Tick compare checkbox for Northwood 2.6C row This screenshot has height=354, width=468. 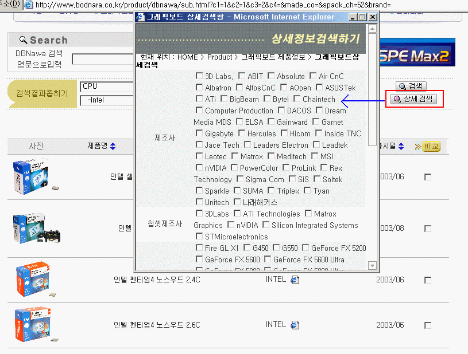click(x=428, y=325)
